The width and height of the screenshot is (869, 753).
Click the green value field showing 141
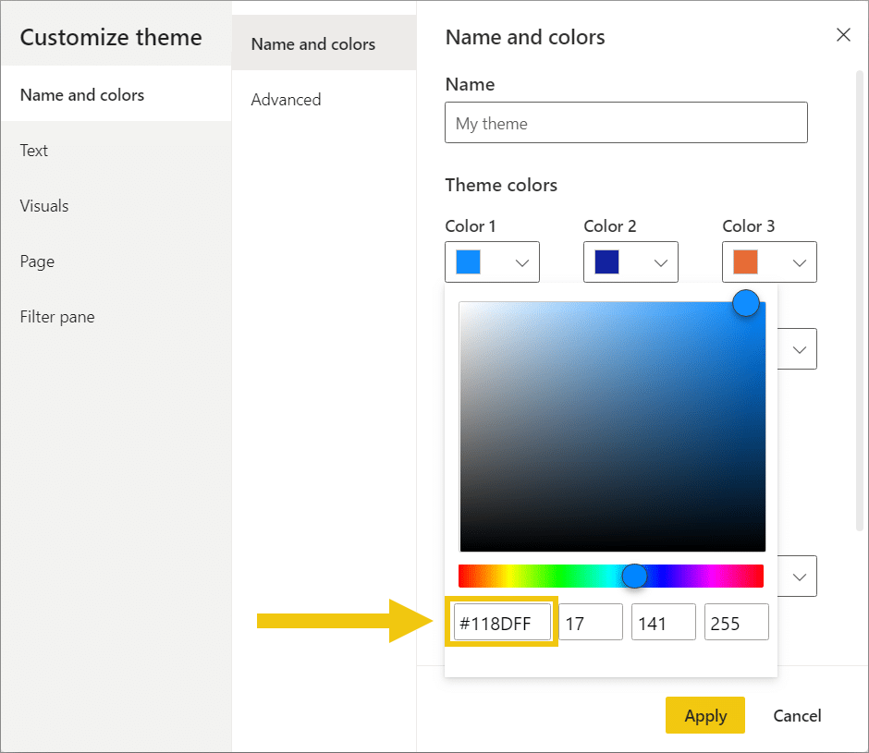click(663, 623)
